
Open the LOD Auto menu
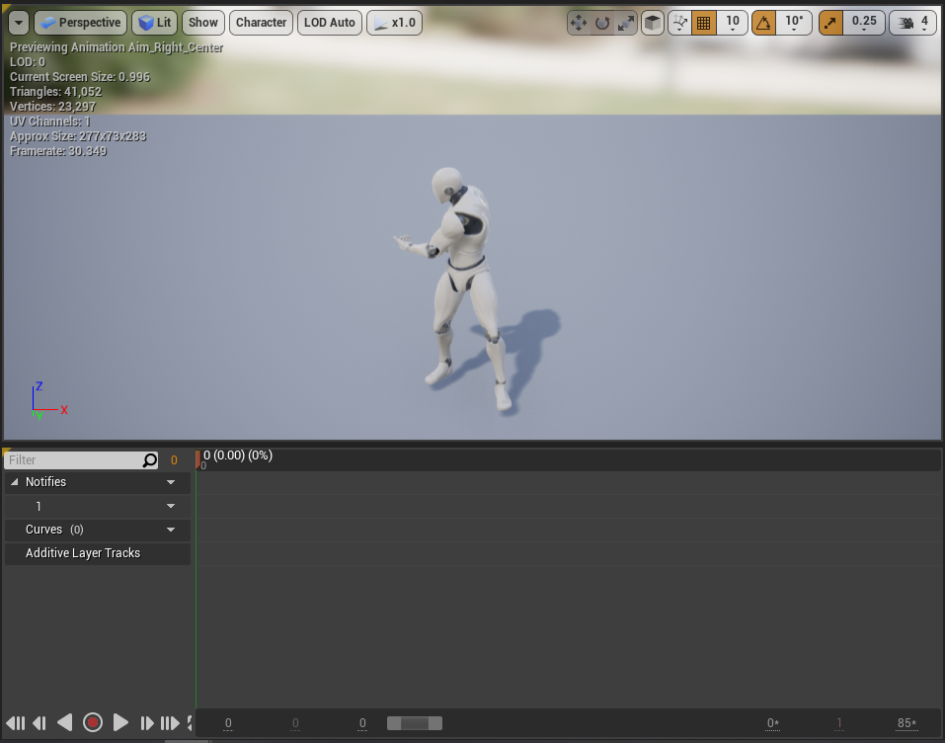330,23
